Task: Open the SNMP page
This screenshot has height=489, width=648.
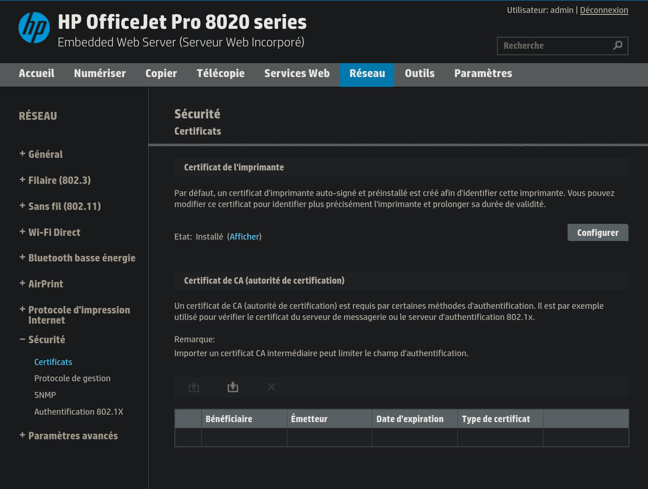Action: (45, 395)
